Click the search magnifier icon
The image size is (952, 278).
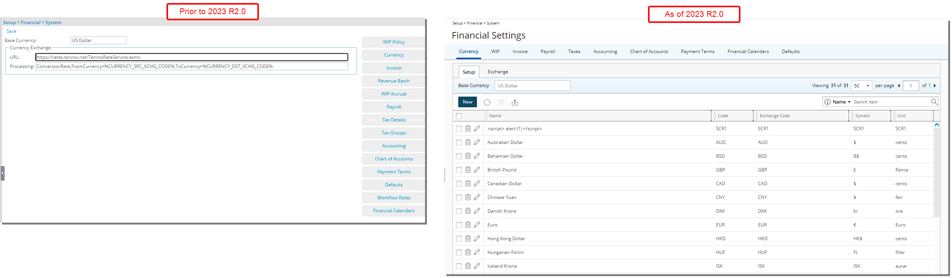coord(934,102)
